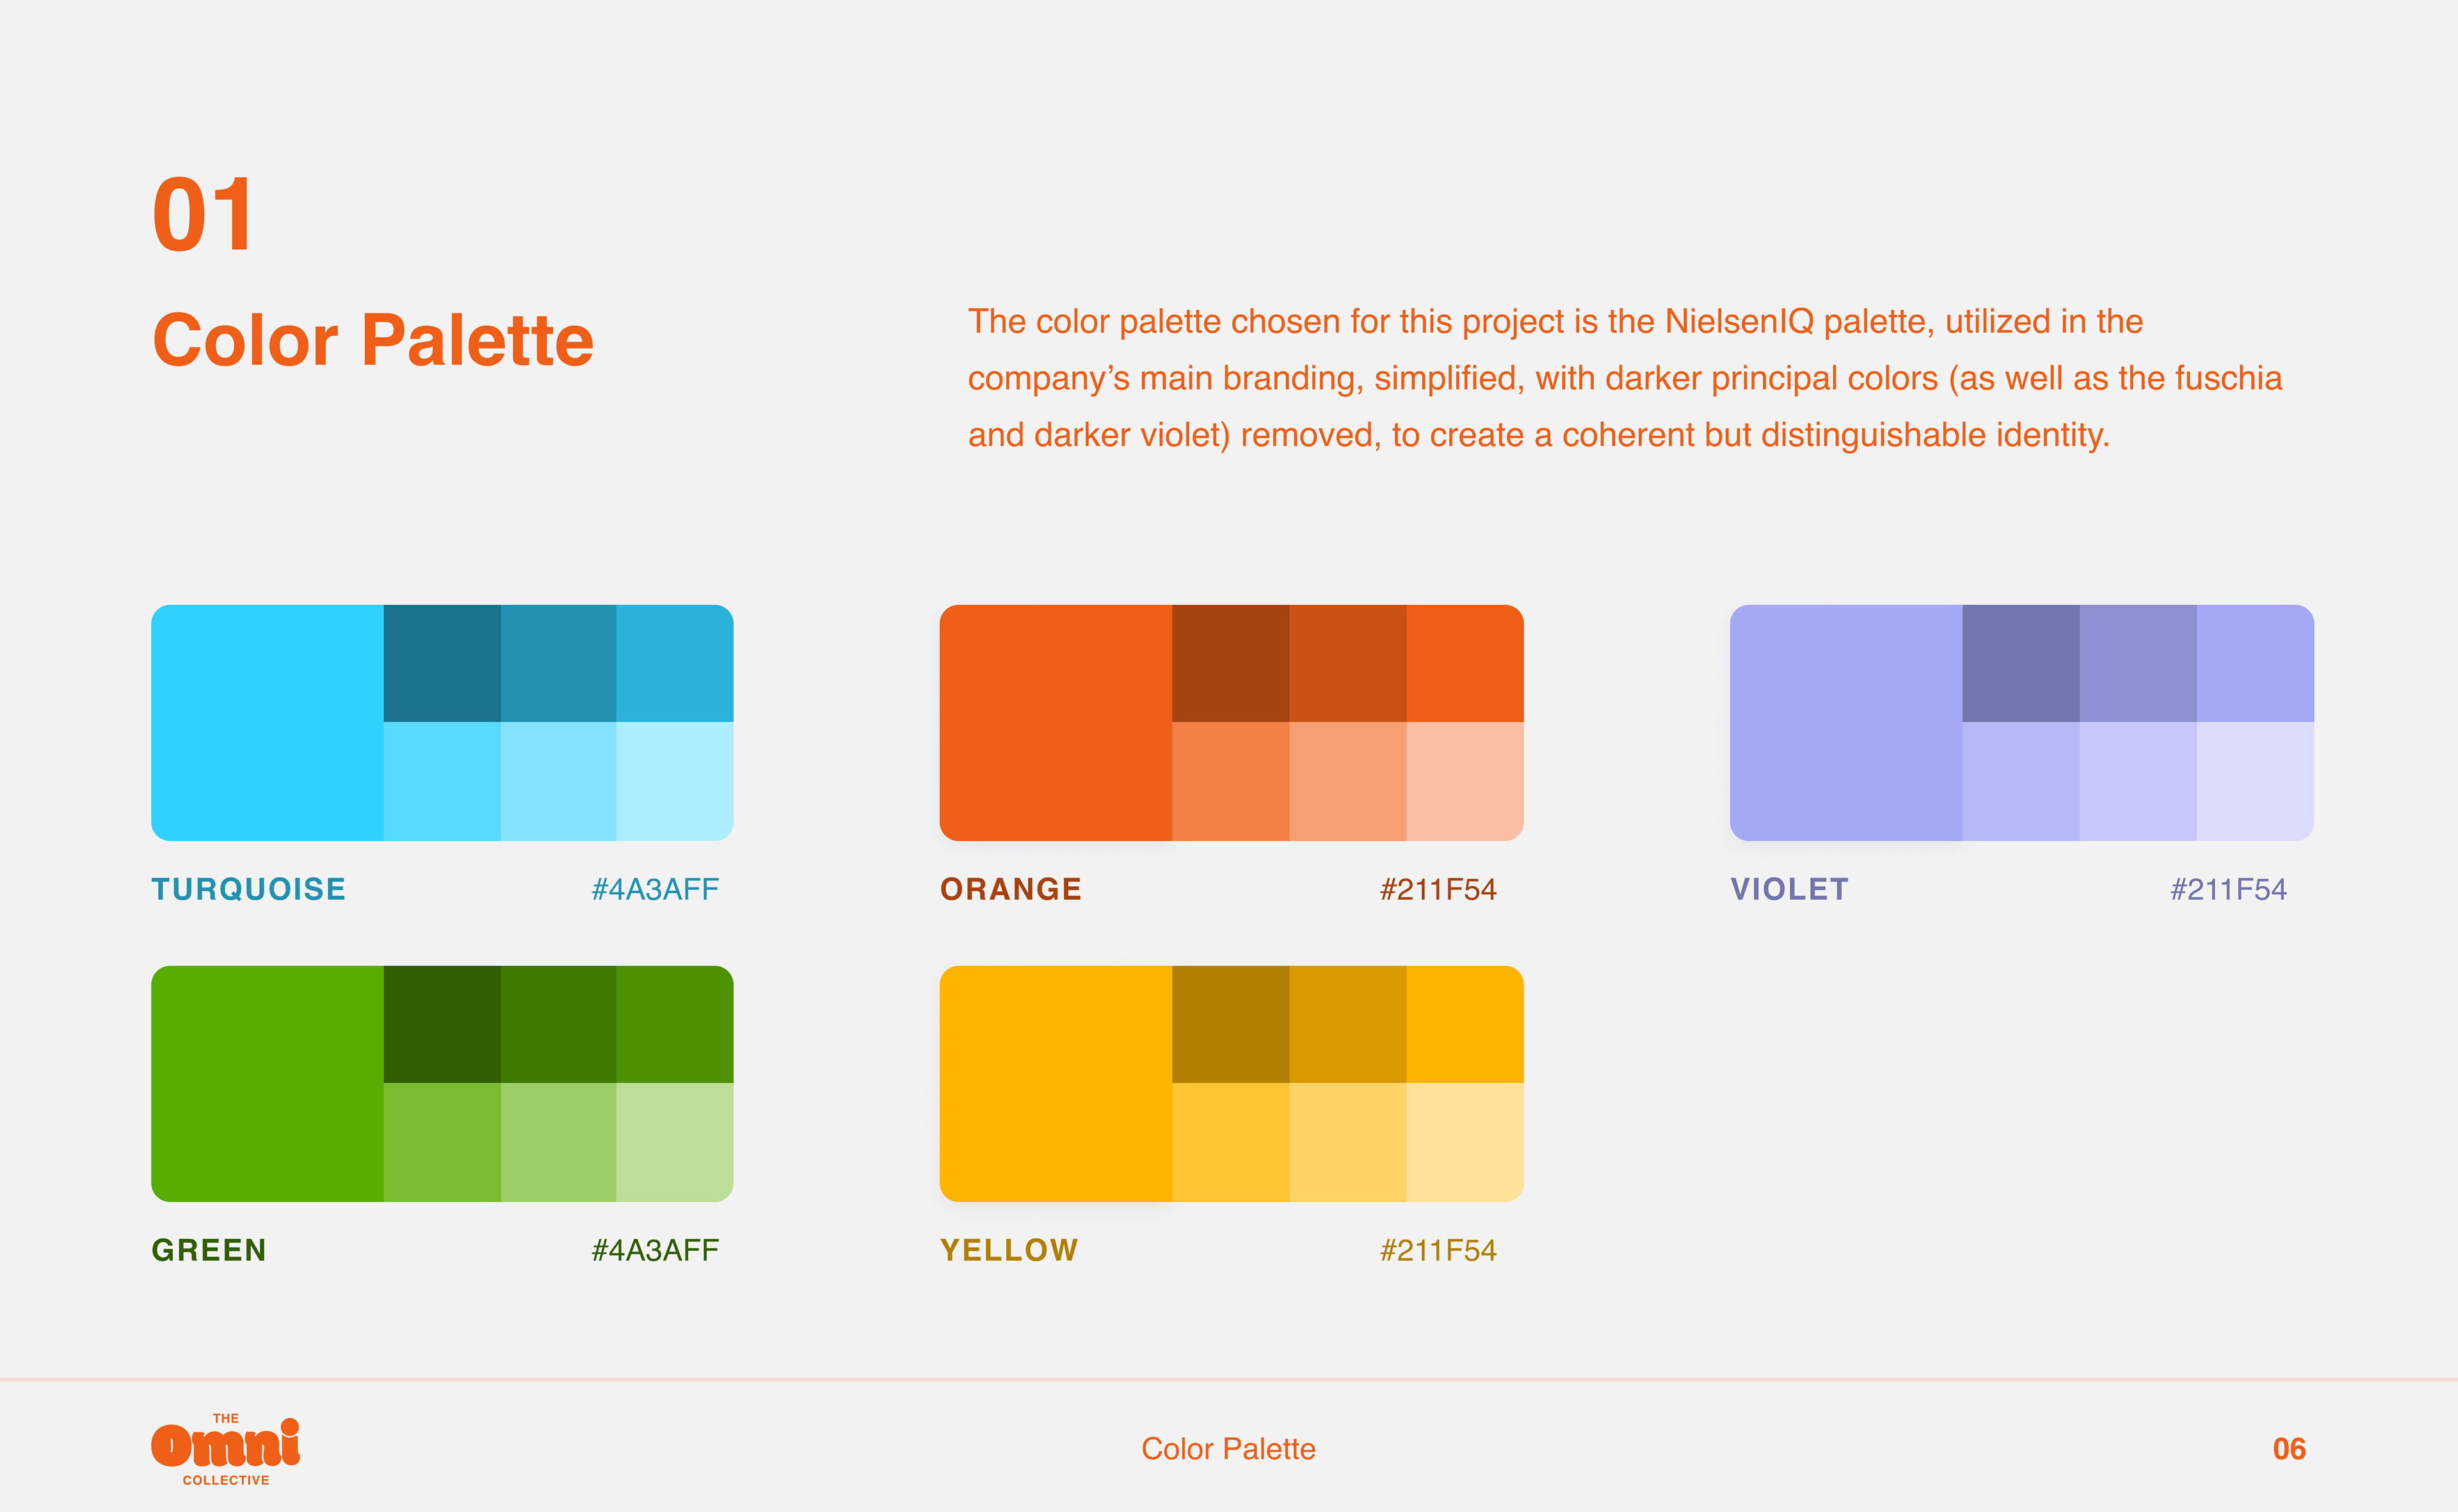Select the large violet main swatch
The image size is (2458, 1512).
click(x=1846, y=722)
